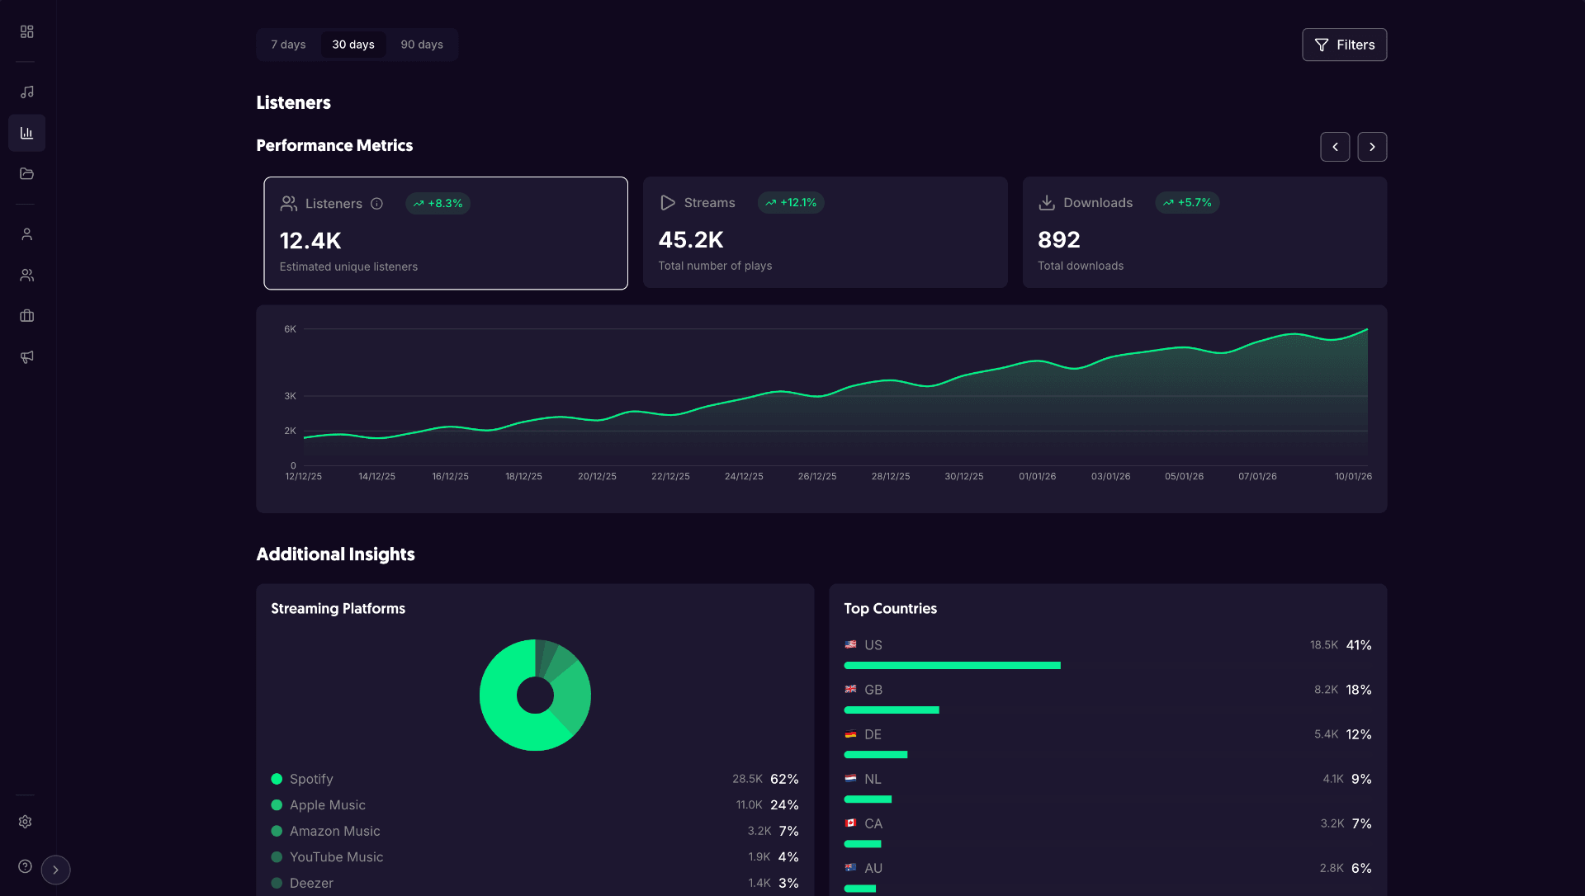The image size is (1585, 896).
Task: Click the 892 downloads value
Action: pos(1059,240)
